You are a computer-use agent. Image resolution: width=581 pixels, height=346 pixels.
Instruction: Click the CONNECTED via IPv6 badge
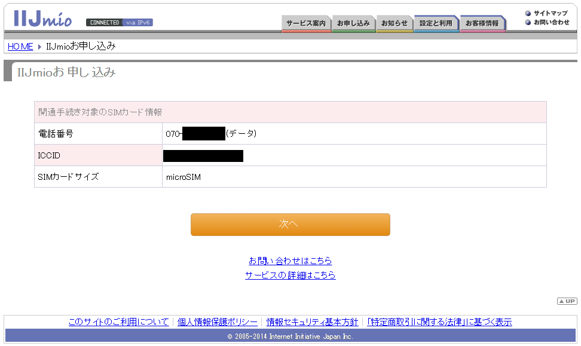tap(120, 23)
